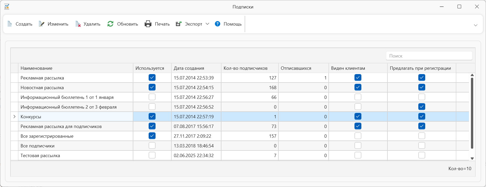Click the row selector of Рекламная рассылка
This screenshot has height=187, width=486.
tap(14, 78)
